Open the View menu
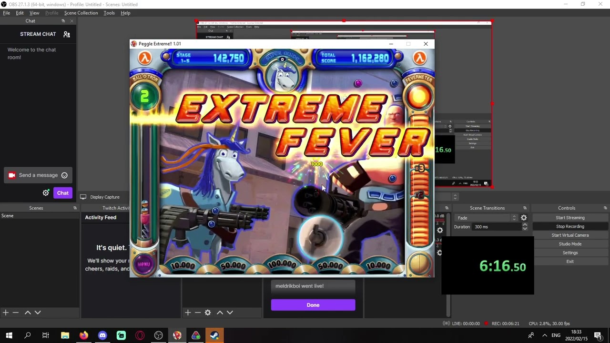This screenshot has height=343, width=610. click(34, 13)
